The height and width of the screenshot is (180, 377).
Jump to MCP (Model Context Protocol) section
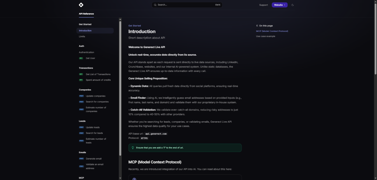point(272,31)
